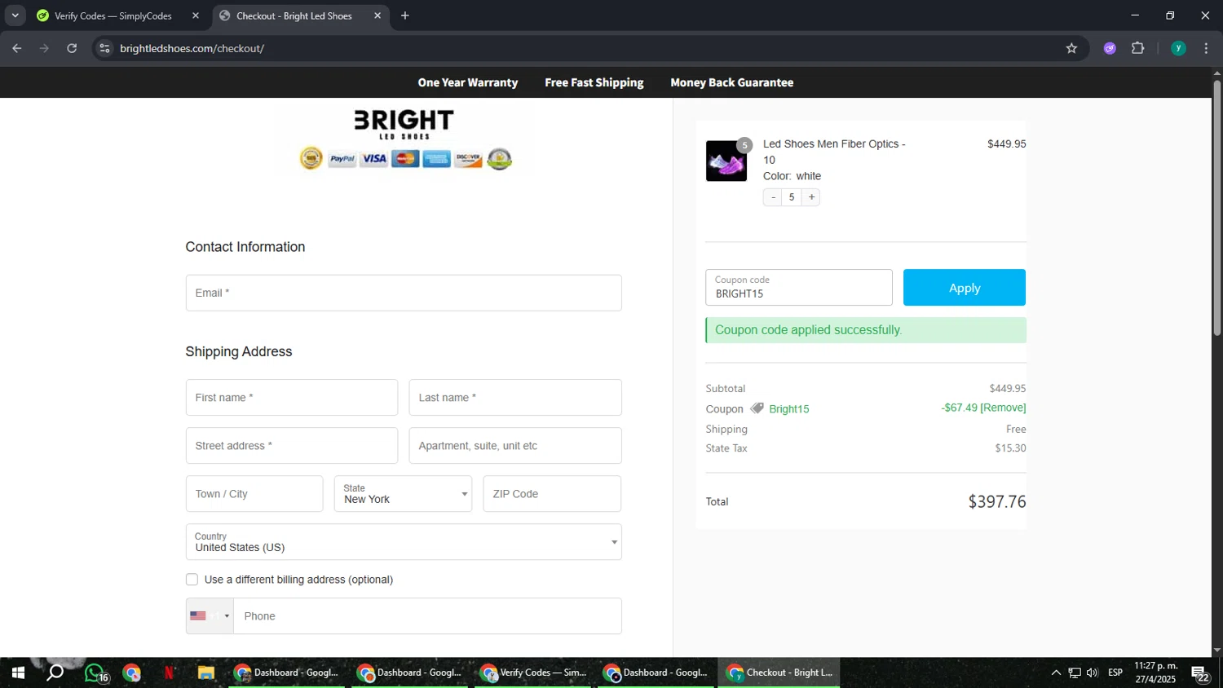Switch to Verify Codes — Sim... taskbar window

click(x=534, y=673)
